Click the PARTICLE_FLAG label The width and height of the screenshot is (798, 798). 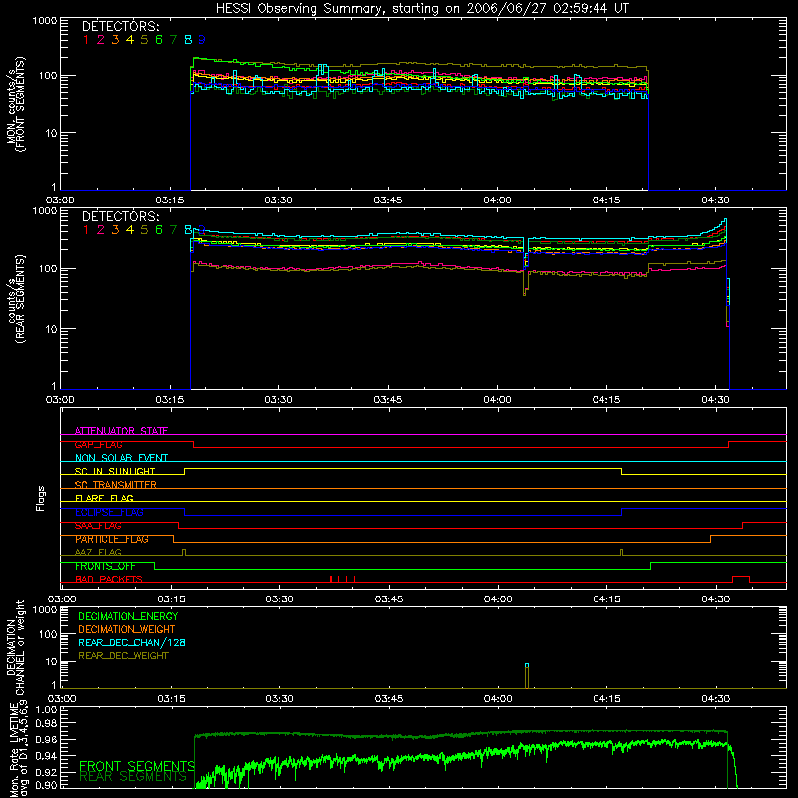point(112,539)
